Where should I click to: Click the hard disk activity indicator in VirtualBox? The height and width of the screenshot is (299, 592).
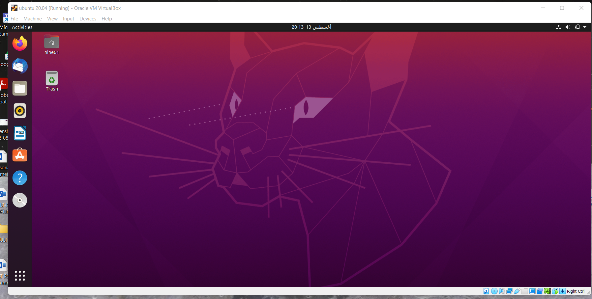pos(486,291)
